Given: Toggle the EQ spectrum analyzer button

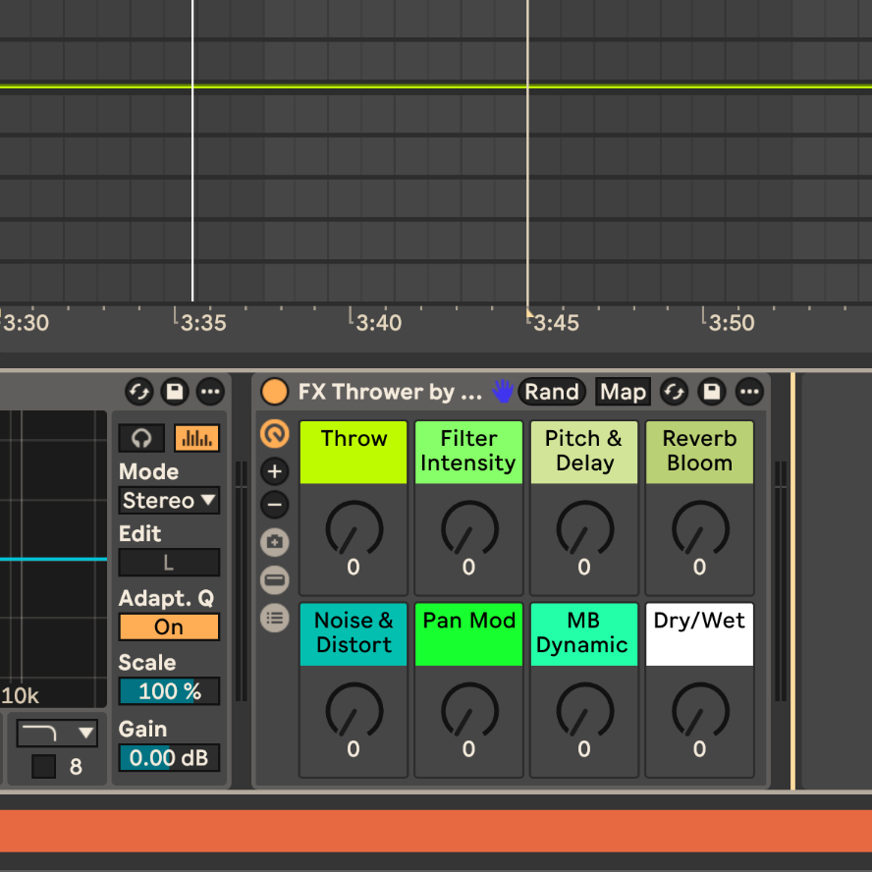Looking at the screenshot, I should coord(196,438).
